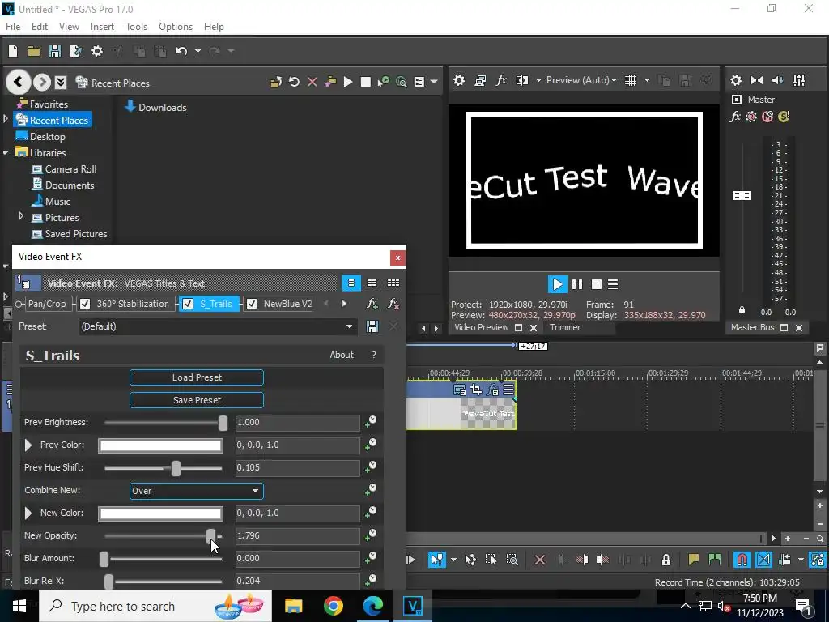Expand the New Color disclosure triangle
Viewport: 829px width, 622px height.
[x=28, y=513]
